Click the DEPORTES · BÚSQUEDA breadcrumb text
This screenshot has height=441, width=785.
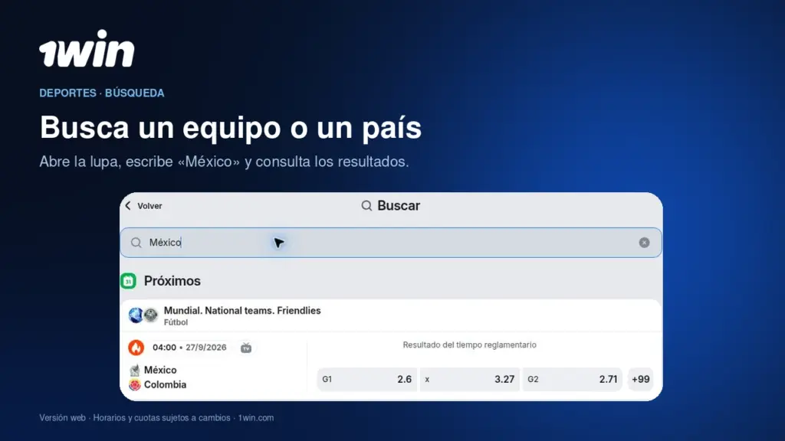(x=102, y=93)
